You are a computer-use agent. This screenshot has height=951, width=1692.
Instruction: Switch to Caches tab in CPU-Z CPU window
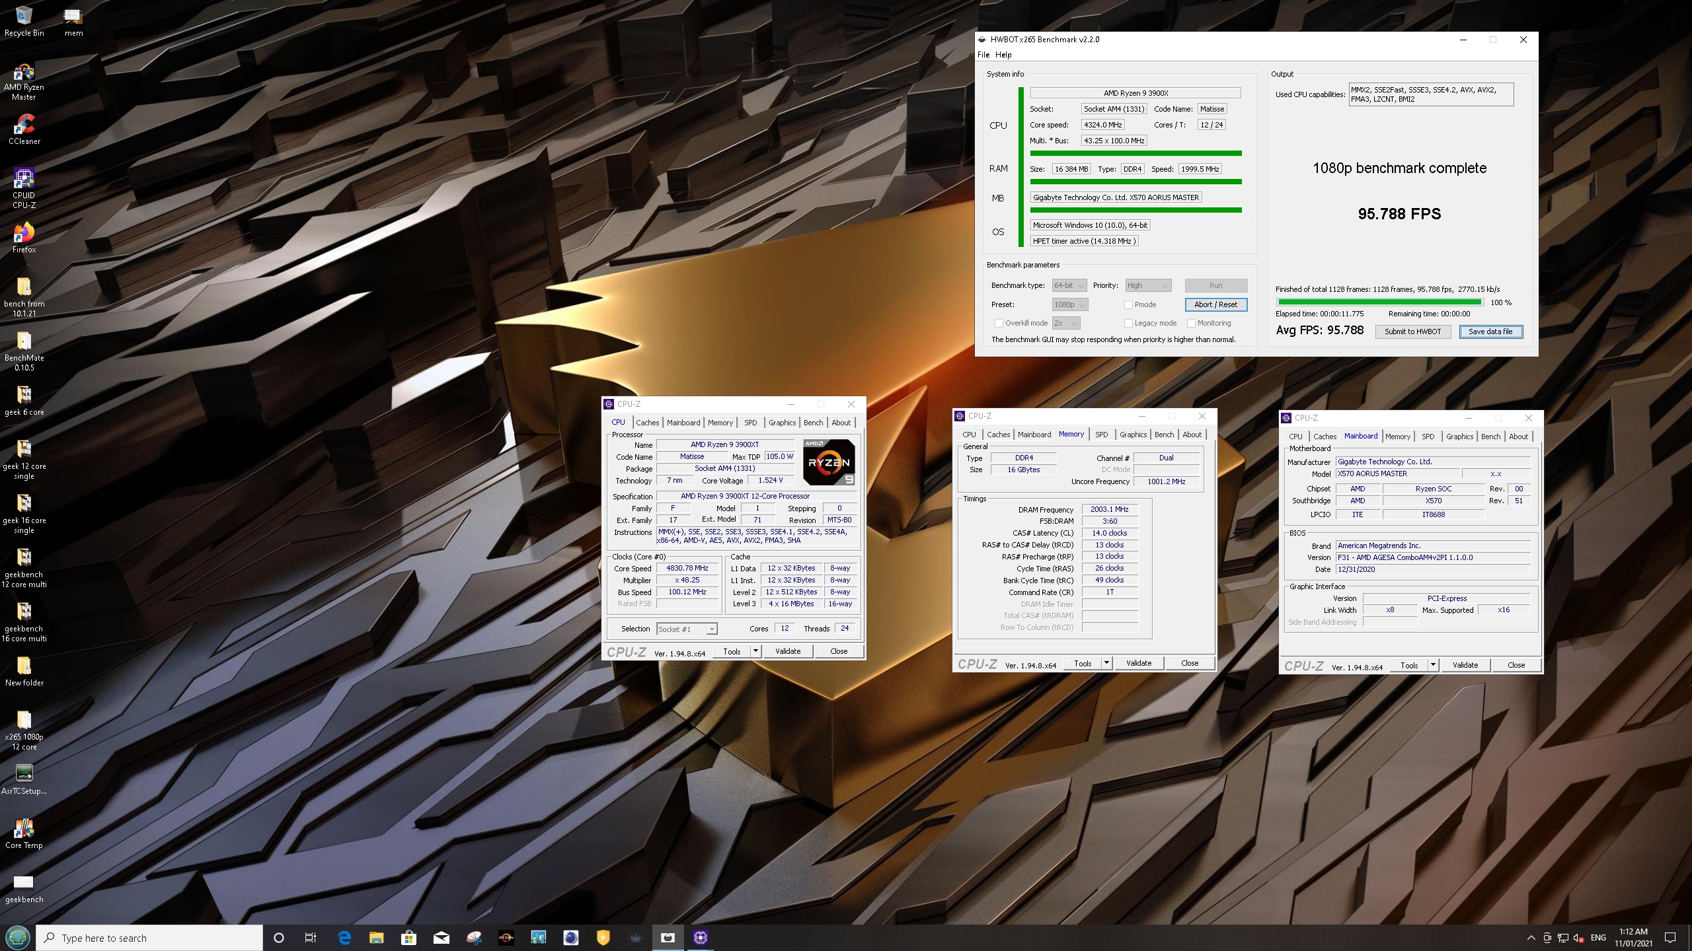[648, 423]
